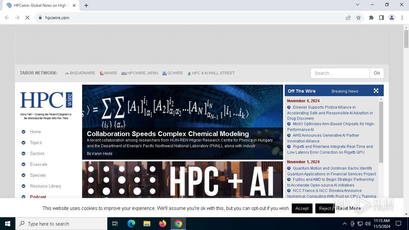Image resolution: width=409 pixels, height=230 pixels.
Task: Focus the site Search input field
Action: coord(340,73)
